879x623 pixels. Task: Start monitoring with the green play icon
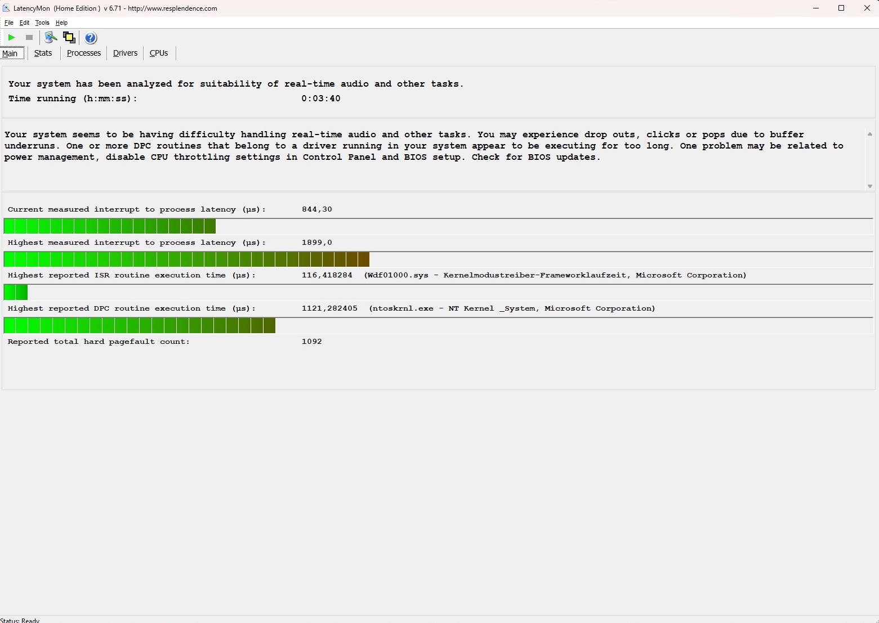(11, 38)
